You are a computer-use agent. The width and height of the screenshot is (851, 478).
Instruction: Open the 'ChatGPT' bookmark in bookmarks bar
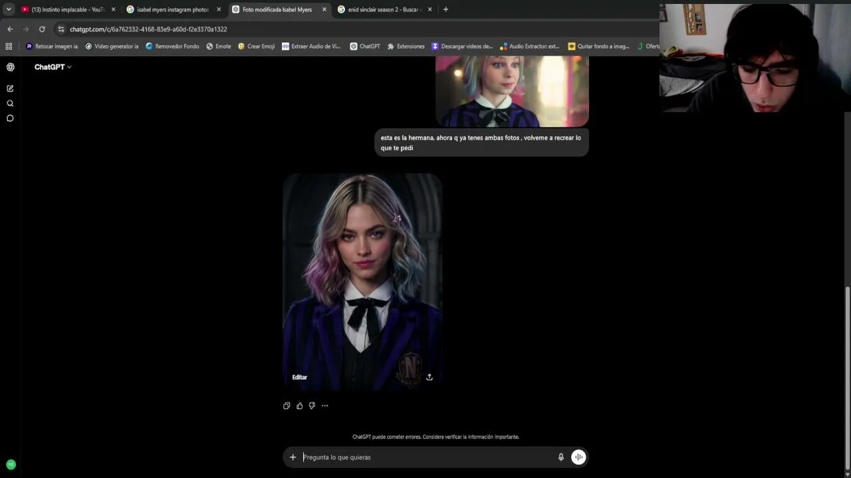coord(365,46)
